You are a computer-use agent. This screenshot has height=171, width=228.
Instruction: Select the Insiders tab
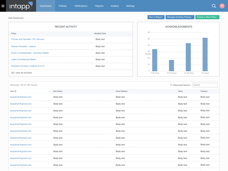point(115,6)
